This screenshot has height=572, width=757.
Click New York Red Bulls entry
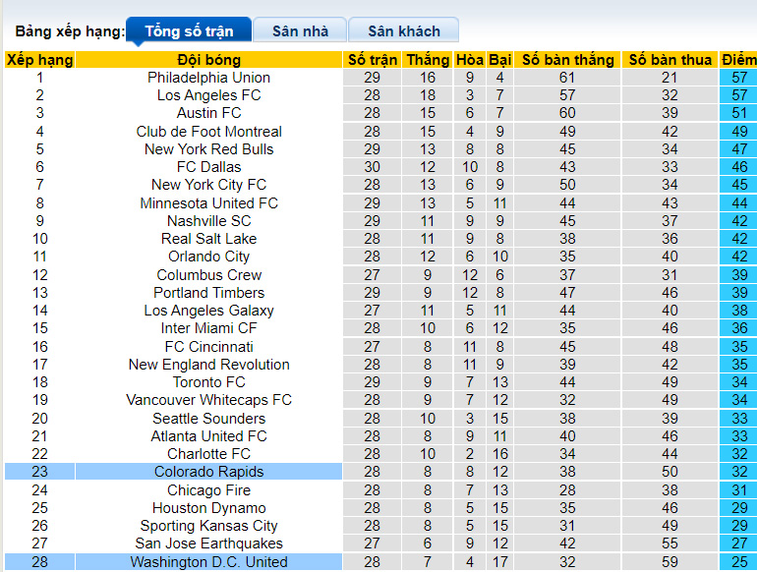[x=208, y=149]
